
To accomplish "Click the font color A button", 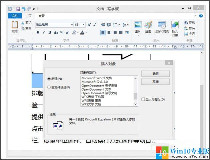I will (x=82, y=32).
